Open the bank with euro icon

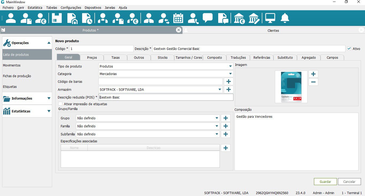(x=239, y=18)
